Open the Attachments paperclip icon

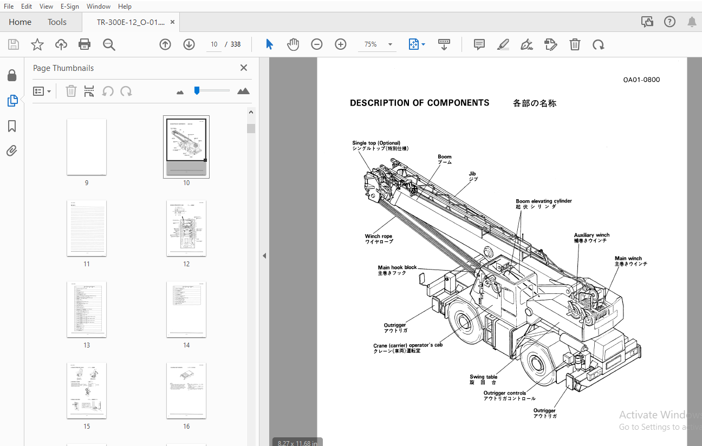[x=12, y=150]
